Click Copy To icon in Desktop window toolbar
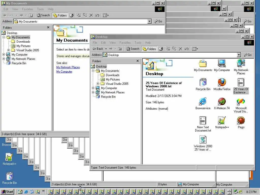 [x=174, y=49]
